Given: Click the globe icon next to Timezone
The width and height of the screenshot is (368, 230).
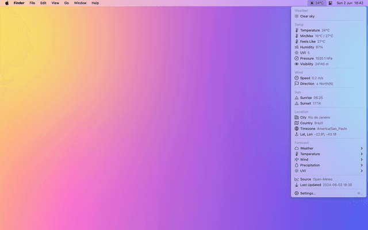Looking at the screenshot, I should click(x=297, y=129).
